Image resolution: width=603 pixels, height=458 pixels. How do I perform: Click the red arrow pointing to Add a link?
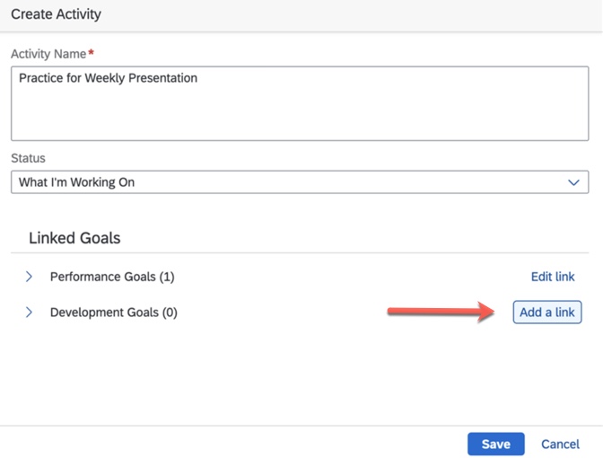tap(440, 312)
